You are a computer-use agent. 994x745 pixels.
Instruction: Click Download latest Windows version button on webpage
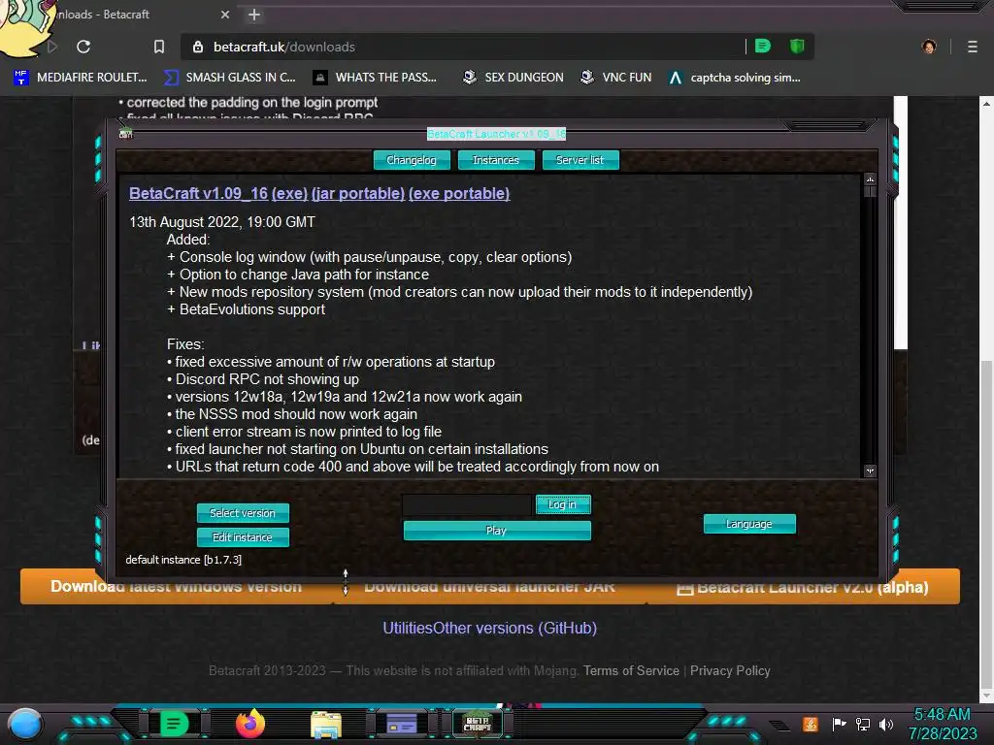[x=177, y=587]
